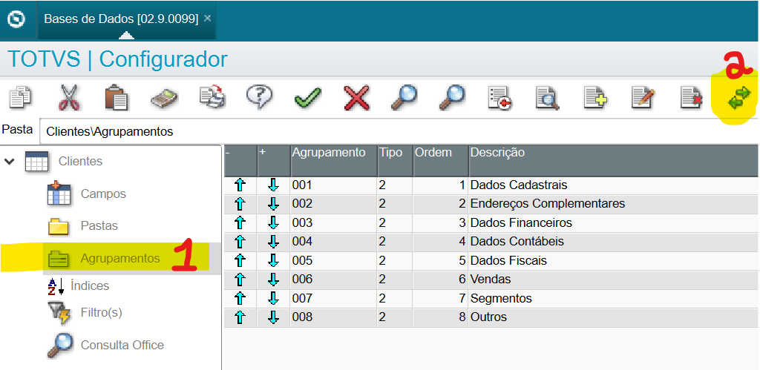Move Dados Contábeis row down
Screen dimensions: 760x370
(273, 242)
